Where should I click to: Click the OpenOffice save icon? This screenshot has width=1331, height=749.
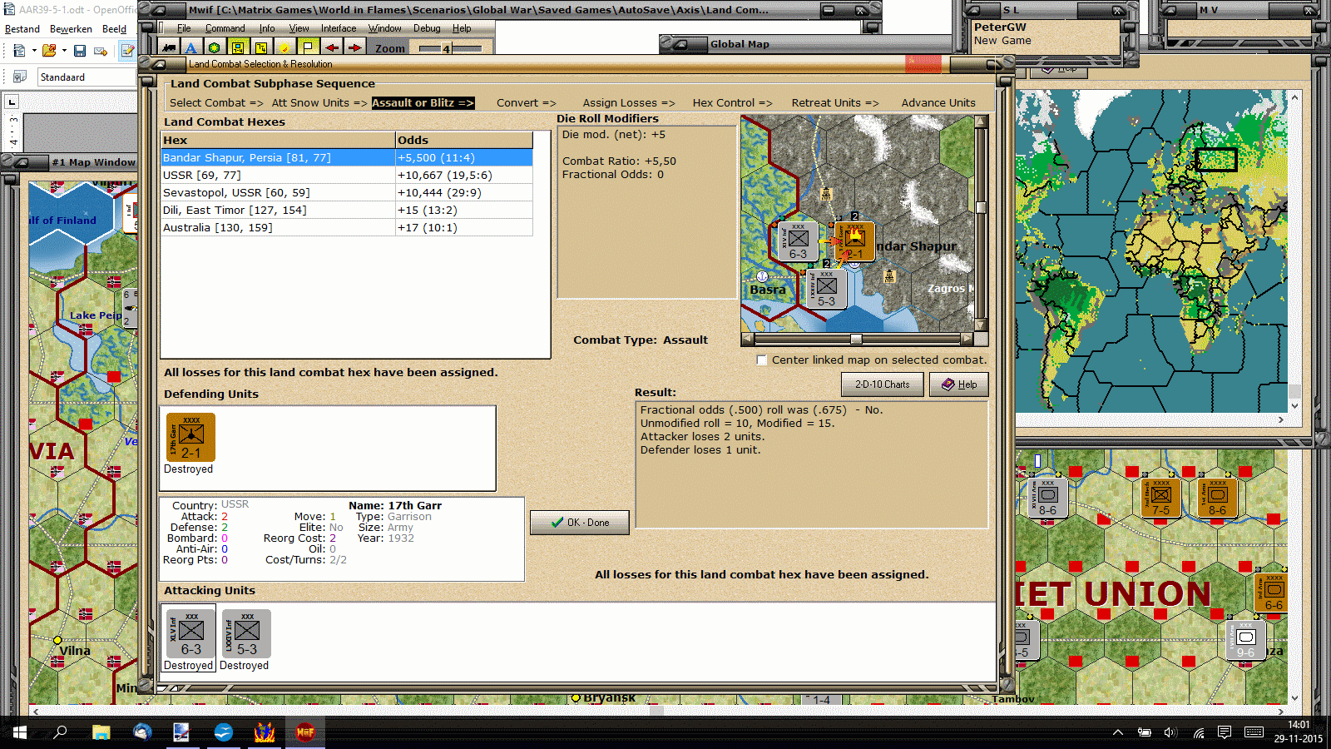[x=80, y=52]
